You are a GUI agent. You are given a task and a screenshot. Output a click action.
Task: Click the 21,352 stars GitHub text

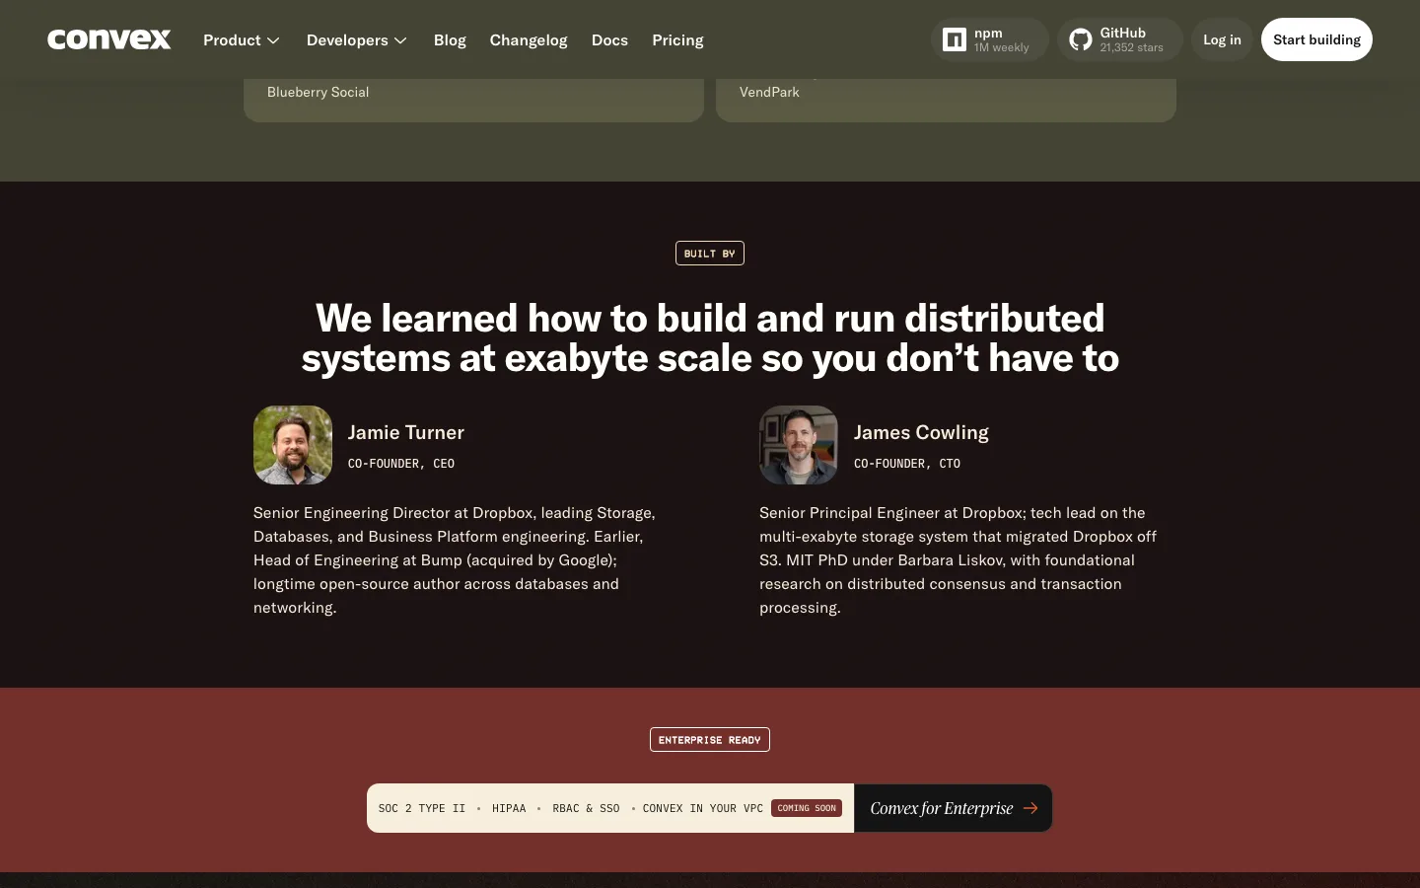1132,47
